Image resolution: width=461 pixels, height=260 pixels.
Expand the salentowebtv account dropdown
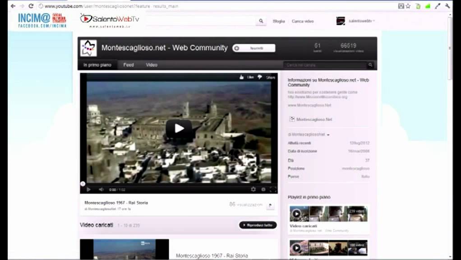[x=374, y=21]
